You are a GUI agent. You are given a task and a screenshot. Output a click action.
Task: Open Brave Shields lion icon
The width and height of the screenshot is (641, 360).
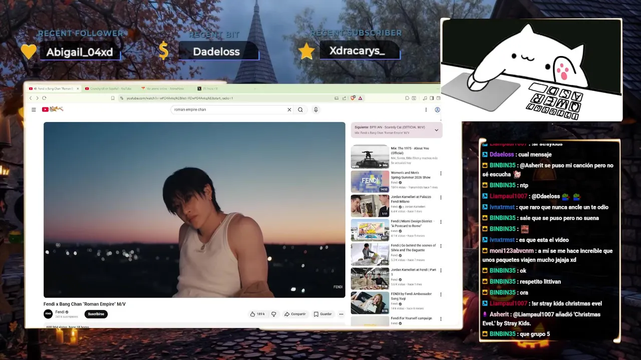tap(353, 98)
